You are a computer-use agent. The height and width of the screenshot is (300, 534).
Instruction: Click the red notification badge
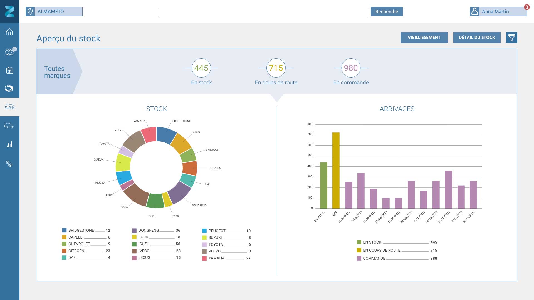(526, 7)
